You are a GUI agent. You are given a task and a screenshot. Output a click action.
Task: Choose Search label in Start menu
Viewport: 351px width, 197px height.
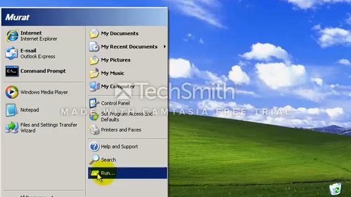[x=109, y=160]
